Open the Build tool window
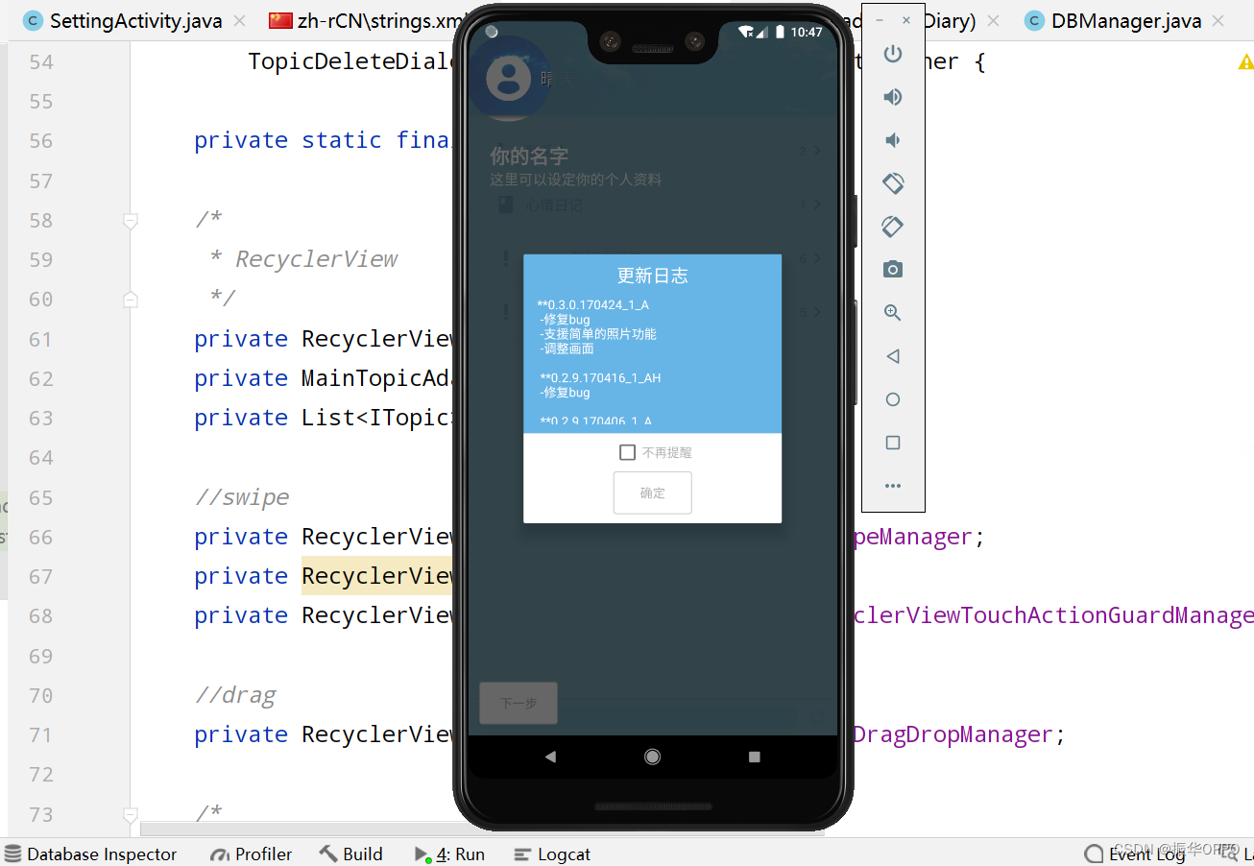This screenshot has width=1254, height=866. click(x=350, y=854)
